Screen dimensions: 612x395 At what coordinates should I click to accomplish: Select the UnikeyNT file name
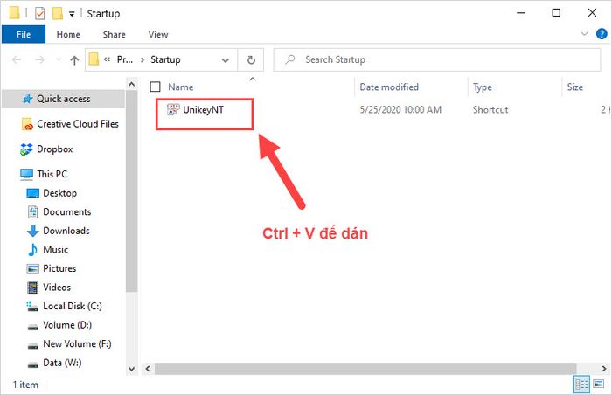click(x=203, y=110)
